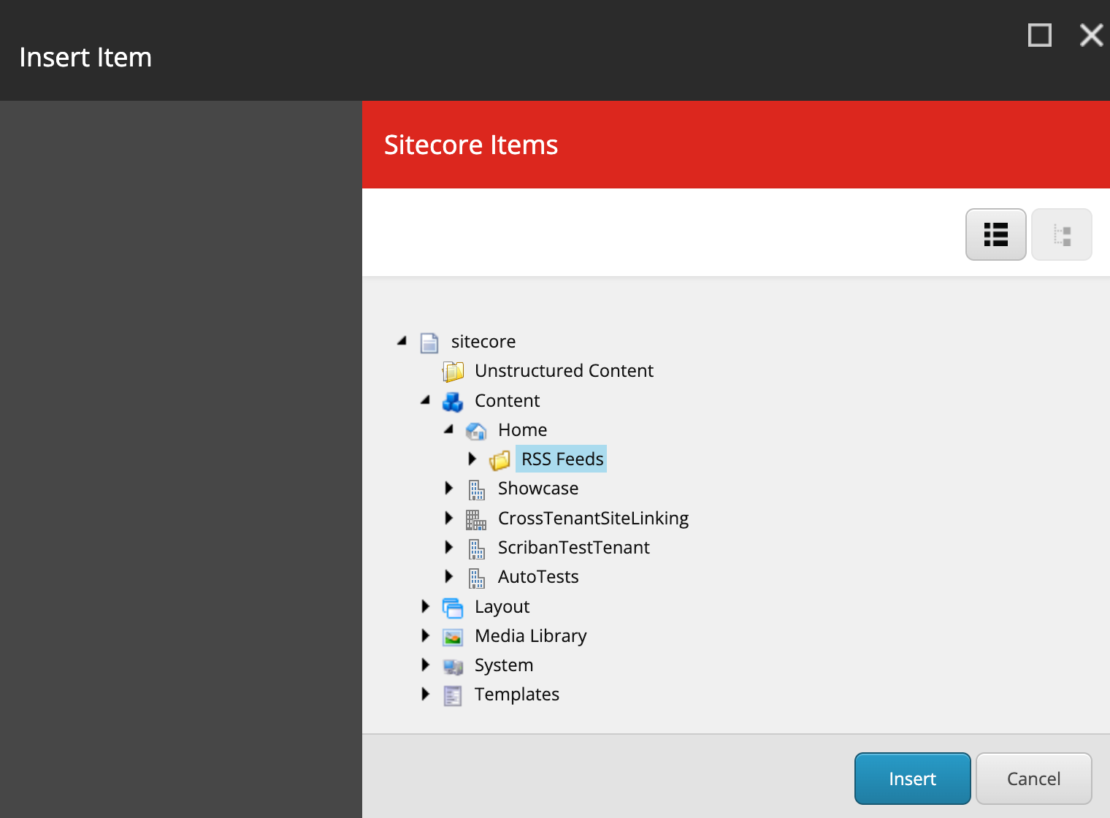The image size is (1110, 818).
Task: Click the Templates document icon
Action: click(x=453, y=694)
